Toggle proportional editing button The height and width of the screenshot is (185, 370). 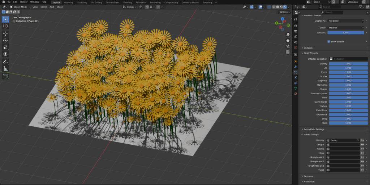pyautogui.click(x=158, y=7)
